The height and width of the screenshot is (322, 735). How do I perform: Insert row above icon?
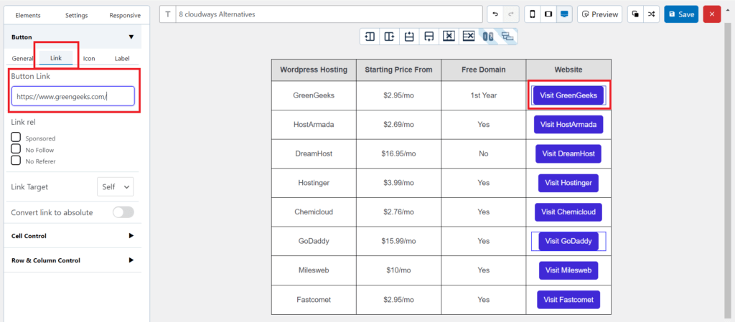(408, 36)
